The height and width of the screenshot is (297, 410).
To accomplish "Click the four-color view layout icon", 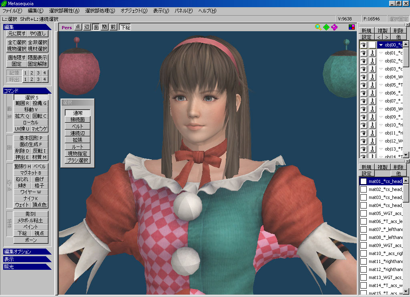I will pyautogui.click(x=352, y=27).
